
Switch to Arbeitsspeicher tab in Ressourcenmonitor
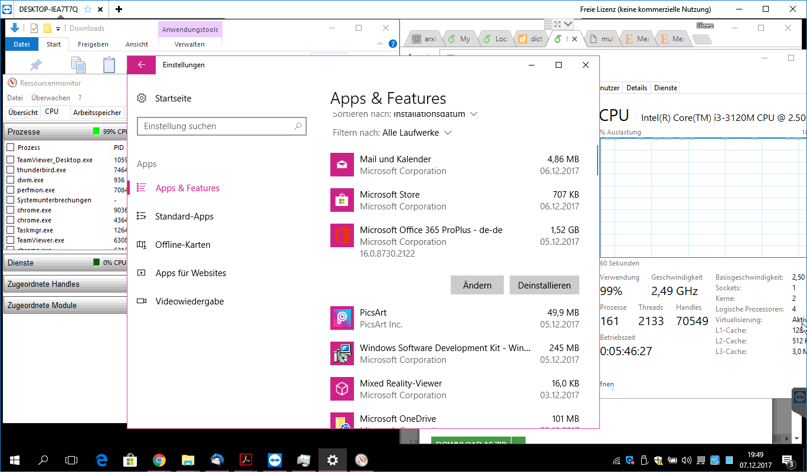point(97,113)
